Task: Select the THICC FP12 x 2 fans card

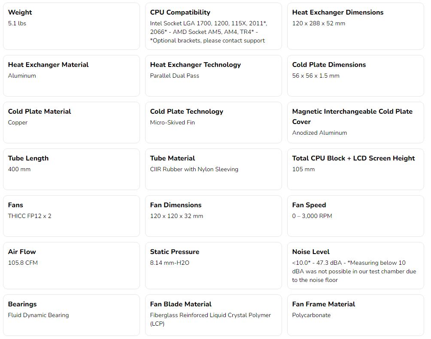Action: point(71,216)
